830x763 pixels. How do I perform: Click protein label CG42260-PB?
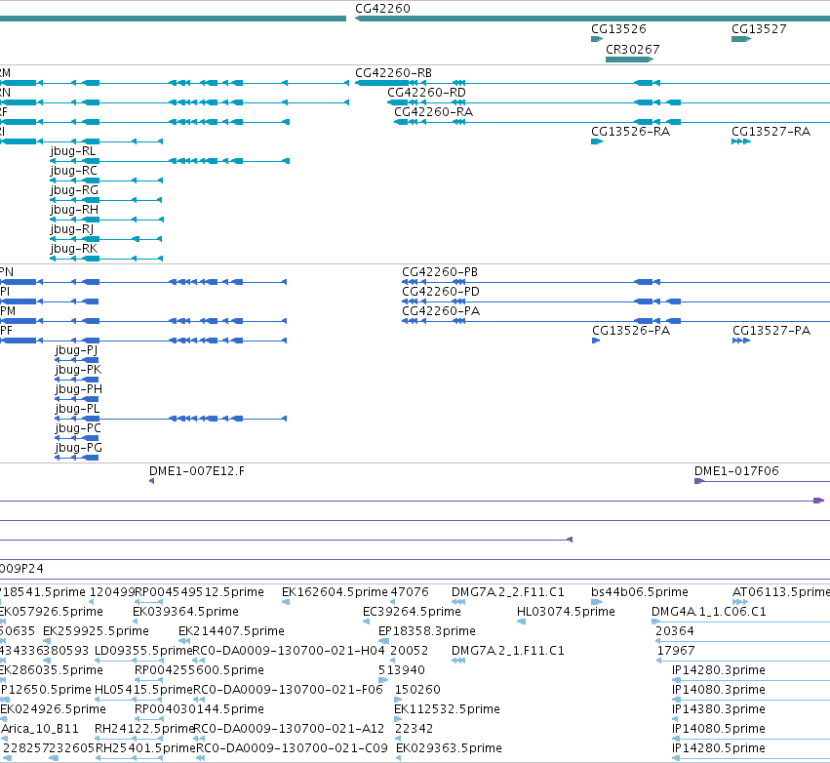point(440,272)
